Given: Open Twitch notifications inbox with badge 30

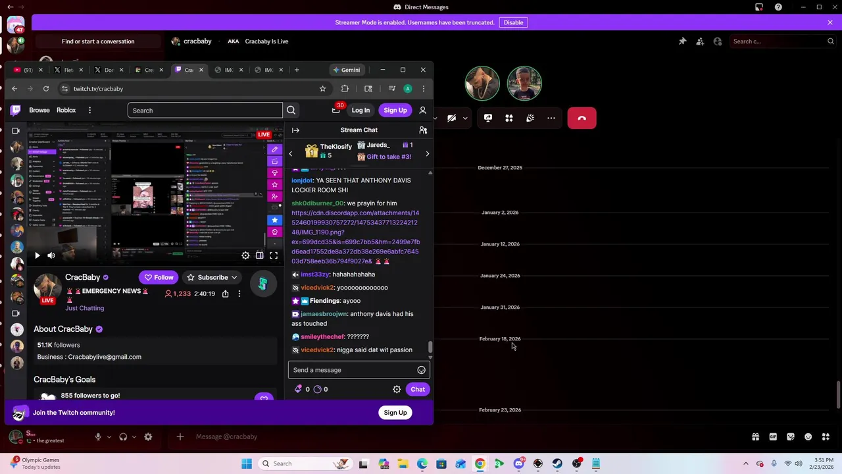Looking at the screenshot, I should click(337, 110).
